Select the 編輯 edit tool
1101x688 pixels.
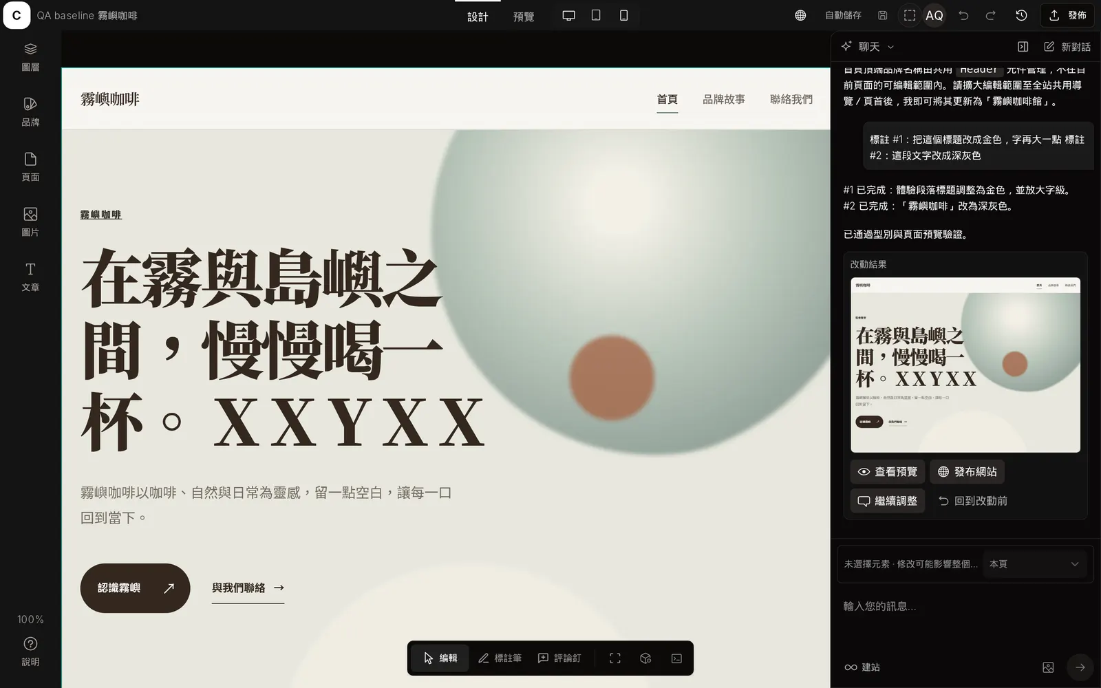441,658
